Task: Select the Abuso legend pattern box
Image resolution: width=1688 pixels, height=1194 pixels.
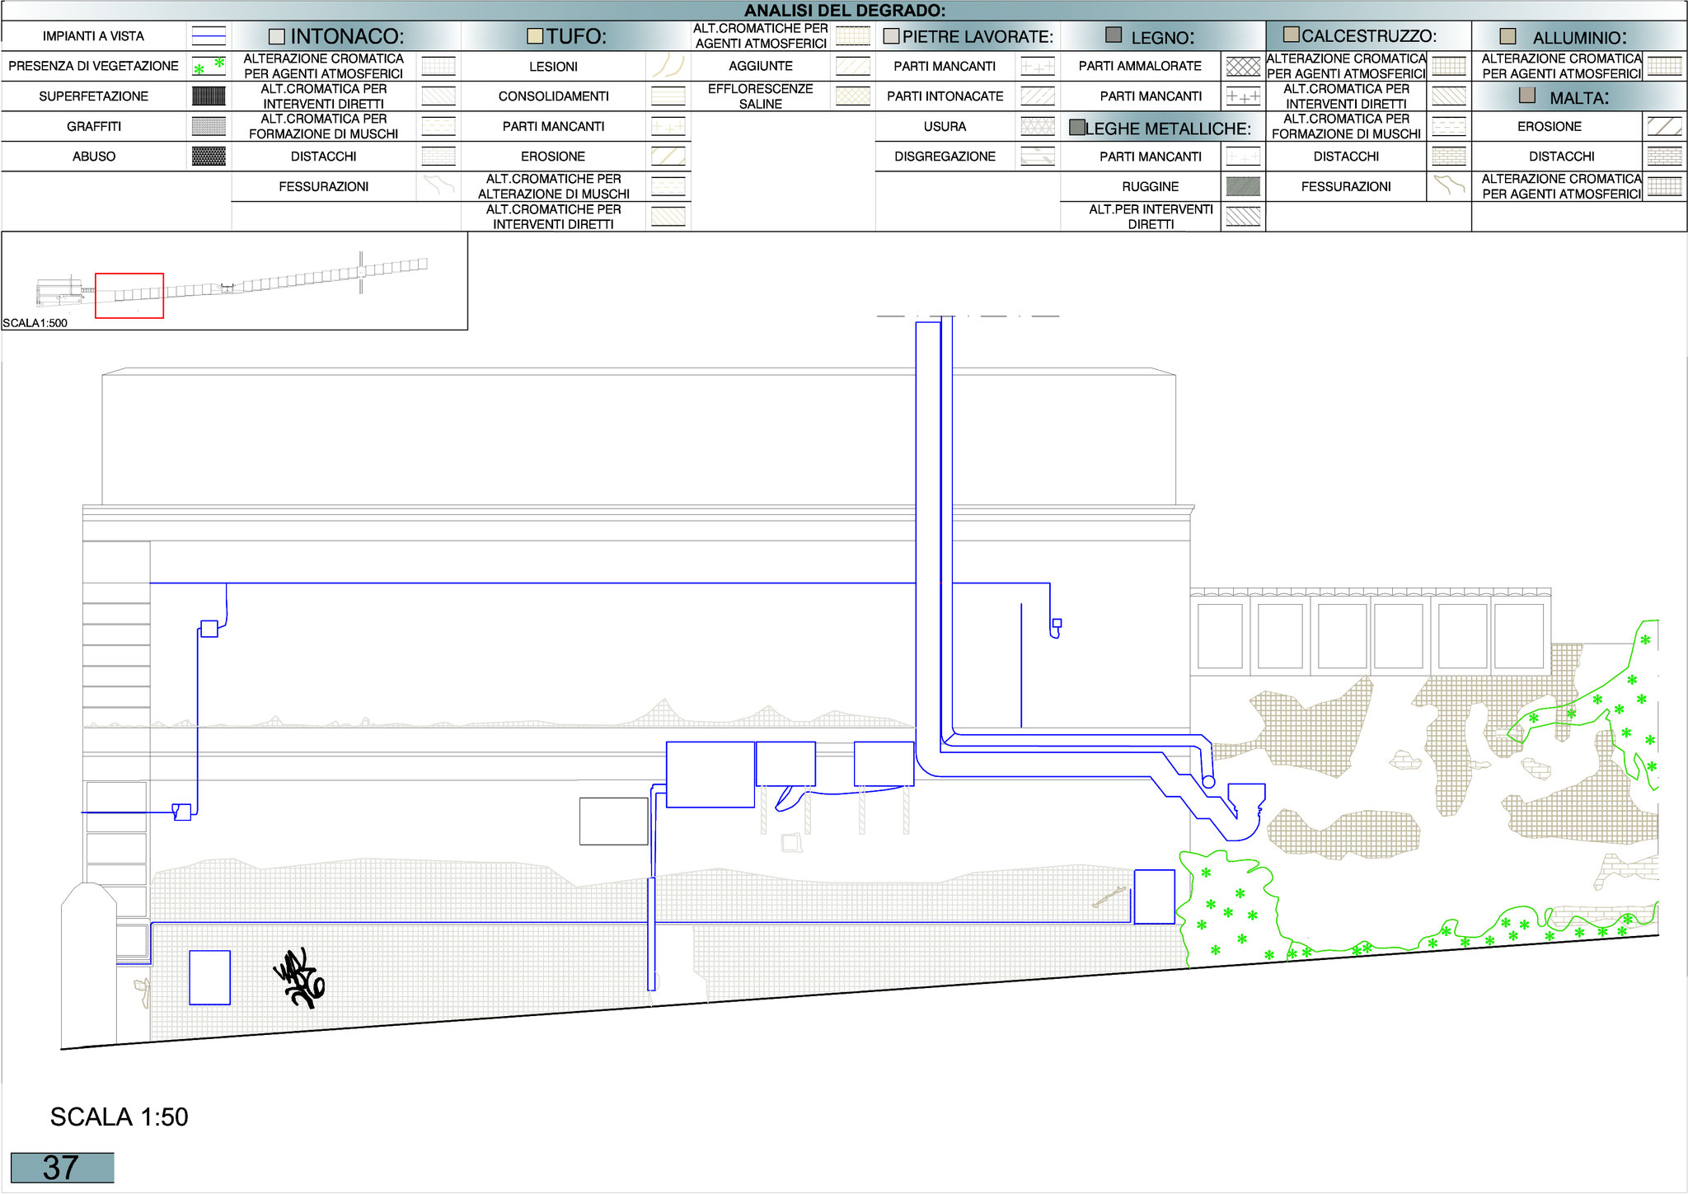Action: [209, 156]
